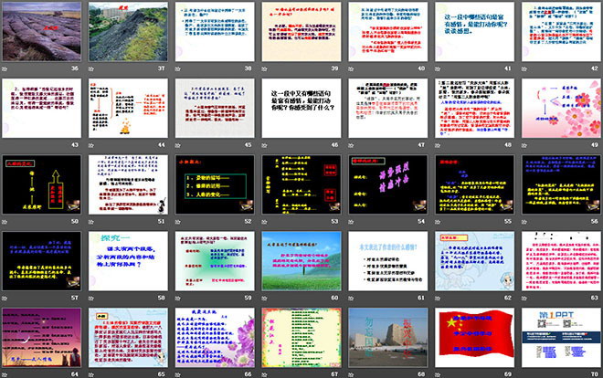This screenshot has width=603, height=378.
Task: Select slide 39 with the beige background
Action: (x=301, y=31)
